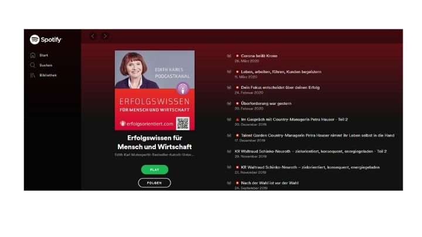Viewport: 422px width, 237px height.
Task: Go back with the left arrow button
Action: pyautogui.click(x=93, y=36)
